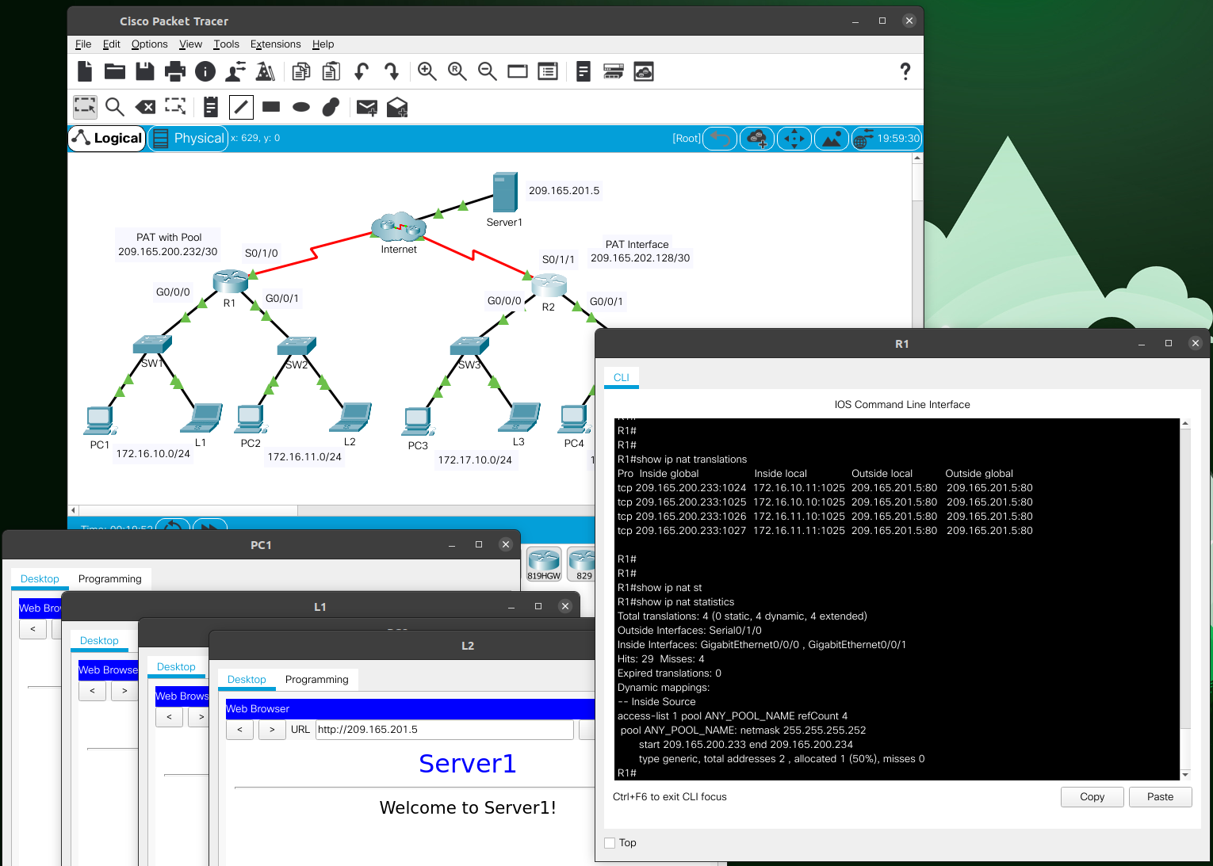The width and height of the screenshot is (1213, 866).
Task: Switch to Physical workspace view
Action: click(x=189, y=138)
